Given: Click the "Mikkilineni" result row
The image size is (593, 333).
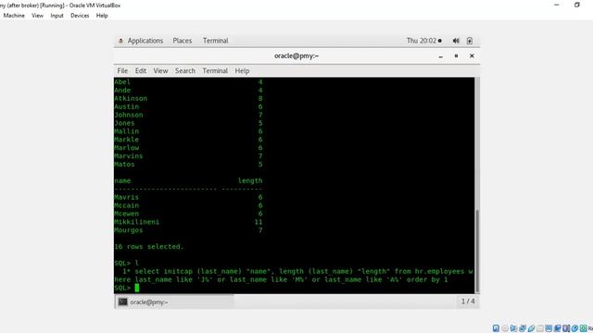Looking at the screenshot, I should (x=188, y=222).
